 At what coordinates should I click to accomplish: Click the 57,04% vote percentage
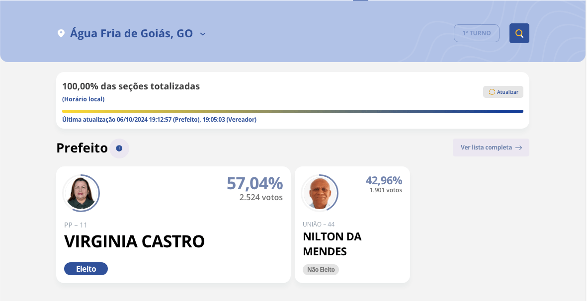[254, 183]
